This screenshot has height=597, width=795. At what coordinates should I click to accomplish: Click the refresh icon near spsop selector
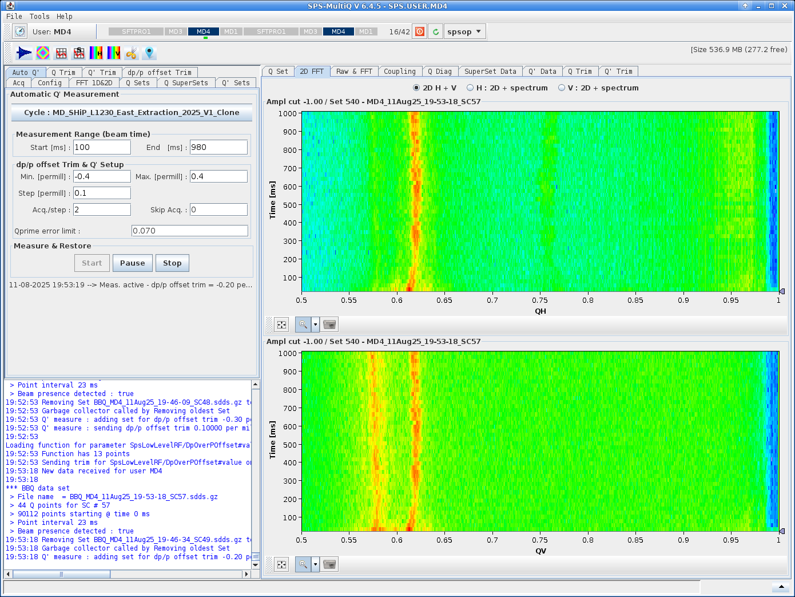point(435,31)
